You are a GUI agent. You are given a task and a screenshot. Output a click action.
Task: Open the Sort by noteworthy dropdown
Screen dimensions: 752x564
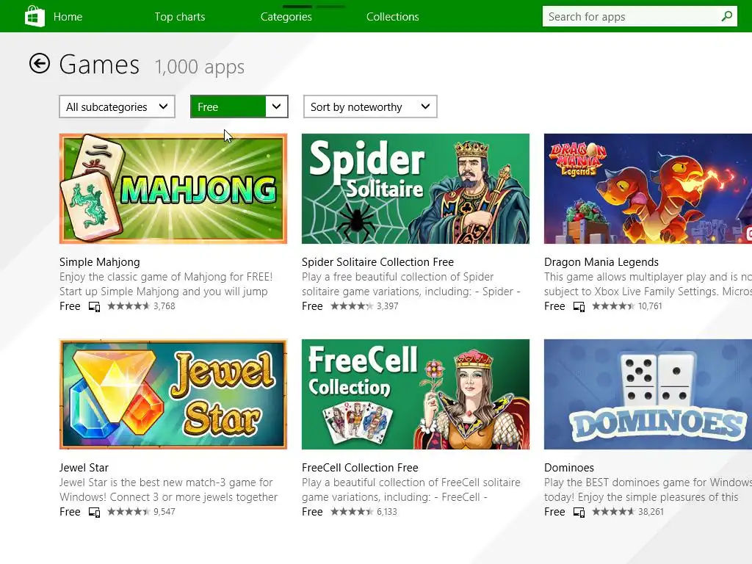pos(370,106)
